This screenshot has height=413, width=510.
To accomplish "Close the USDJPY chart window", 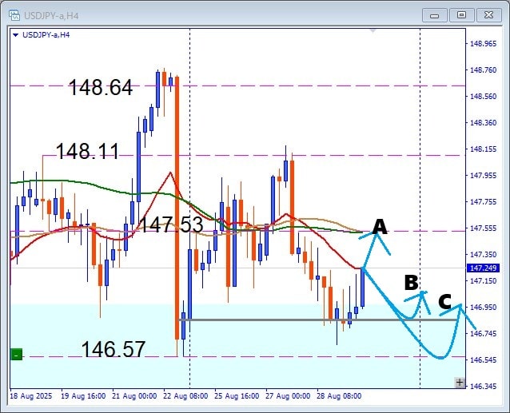I will pos(489,15).
